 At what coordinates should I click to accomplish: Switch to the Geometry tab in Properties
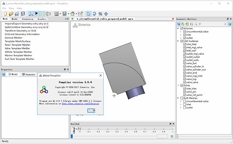[28, 75]
